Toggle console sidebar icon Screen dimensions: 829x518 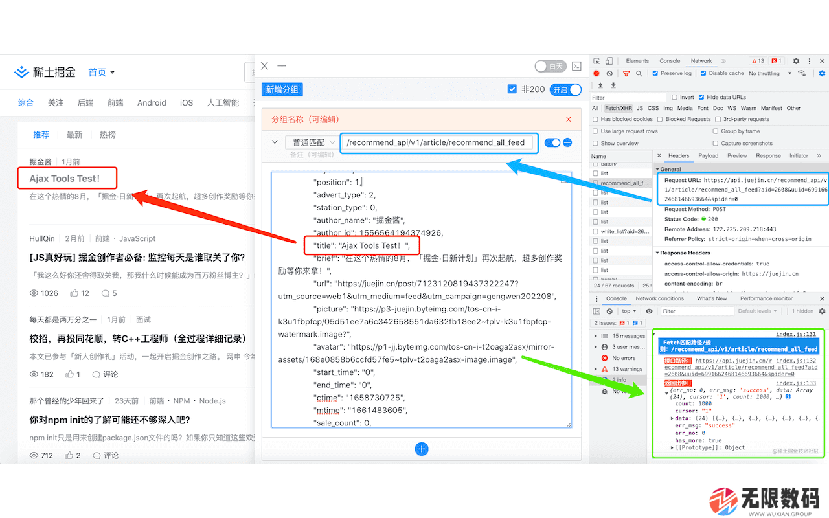click(596, 311)
